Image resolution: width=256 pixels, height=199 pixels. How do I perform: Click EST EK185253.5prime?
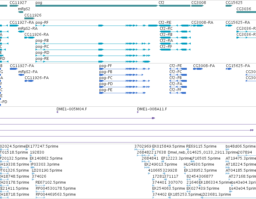[169, 197]
